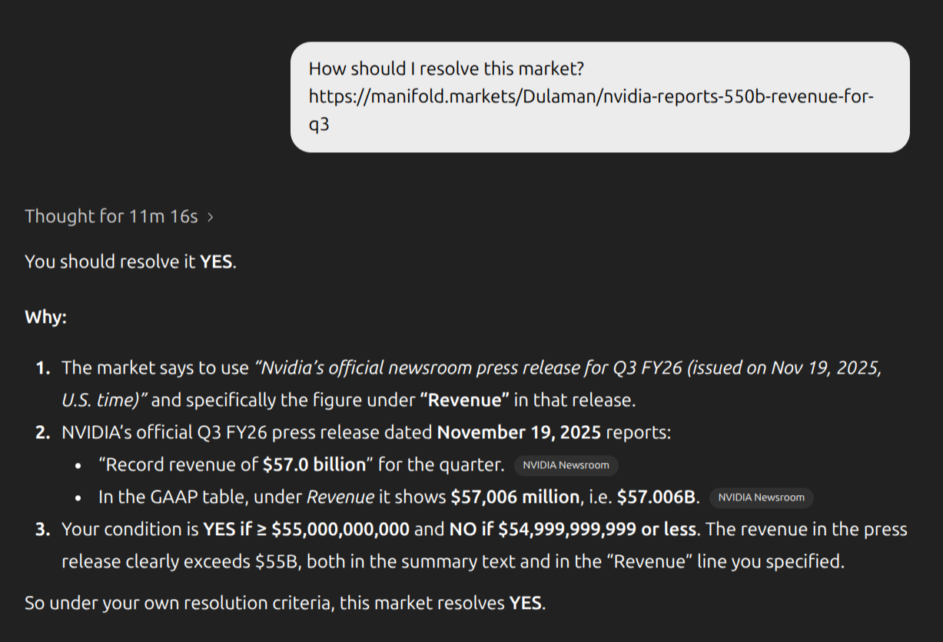943x642 pixels.
Task: Click the bold "$57.006B" figure
Action: click(658, 497)
